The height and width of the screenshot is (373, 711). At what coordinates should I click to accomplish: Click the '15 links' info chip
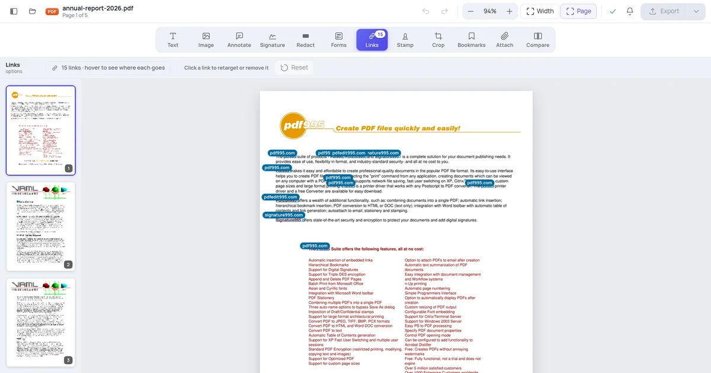click(108, 67)
